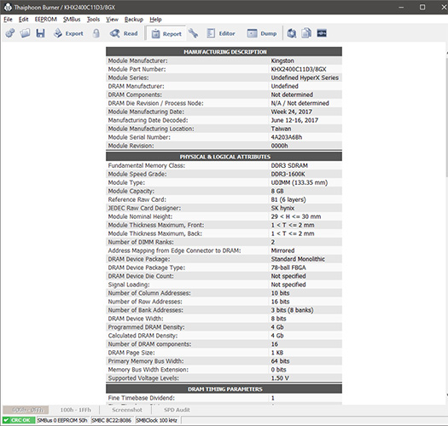Click the Taiwan location value
This screenshot has height=426, width=448.
coord(281,129)
